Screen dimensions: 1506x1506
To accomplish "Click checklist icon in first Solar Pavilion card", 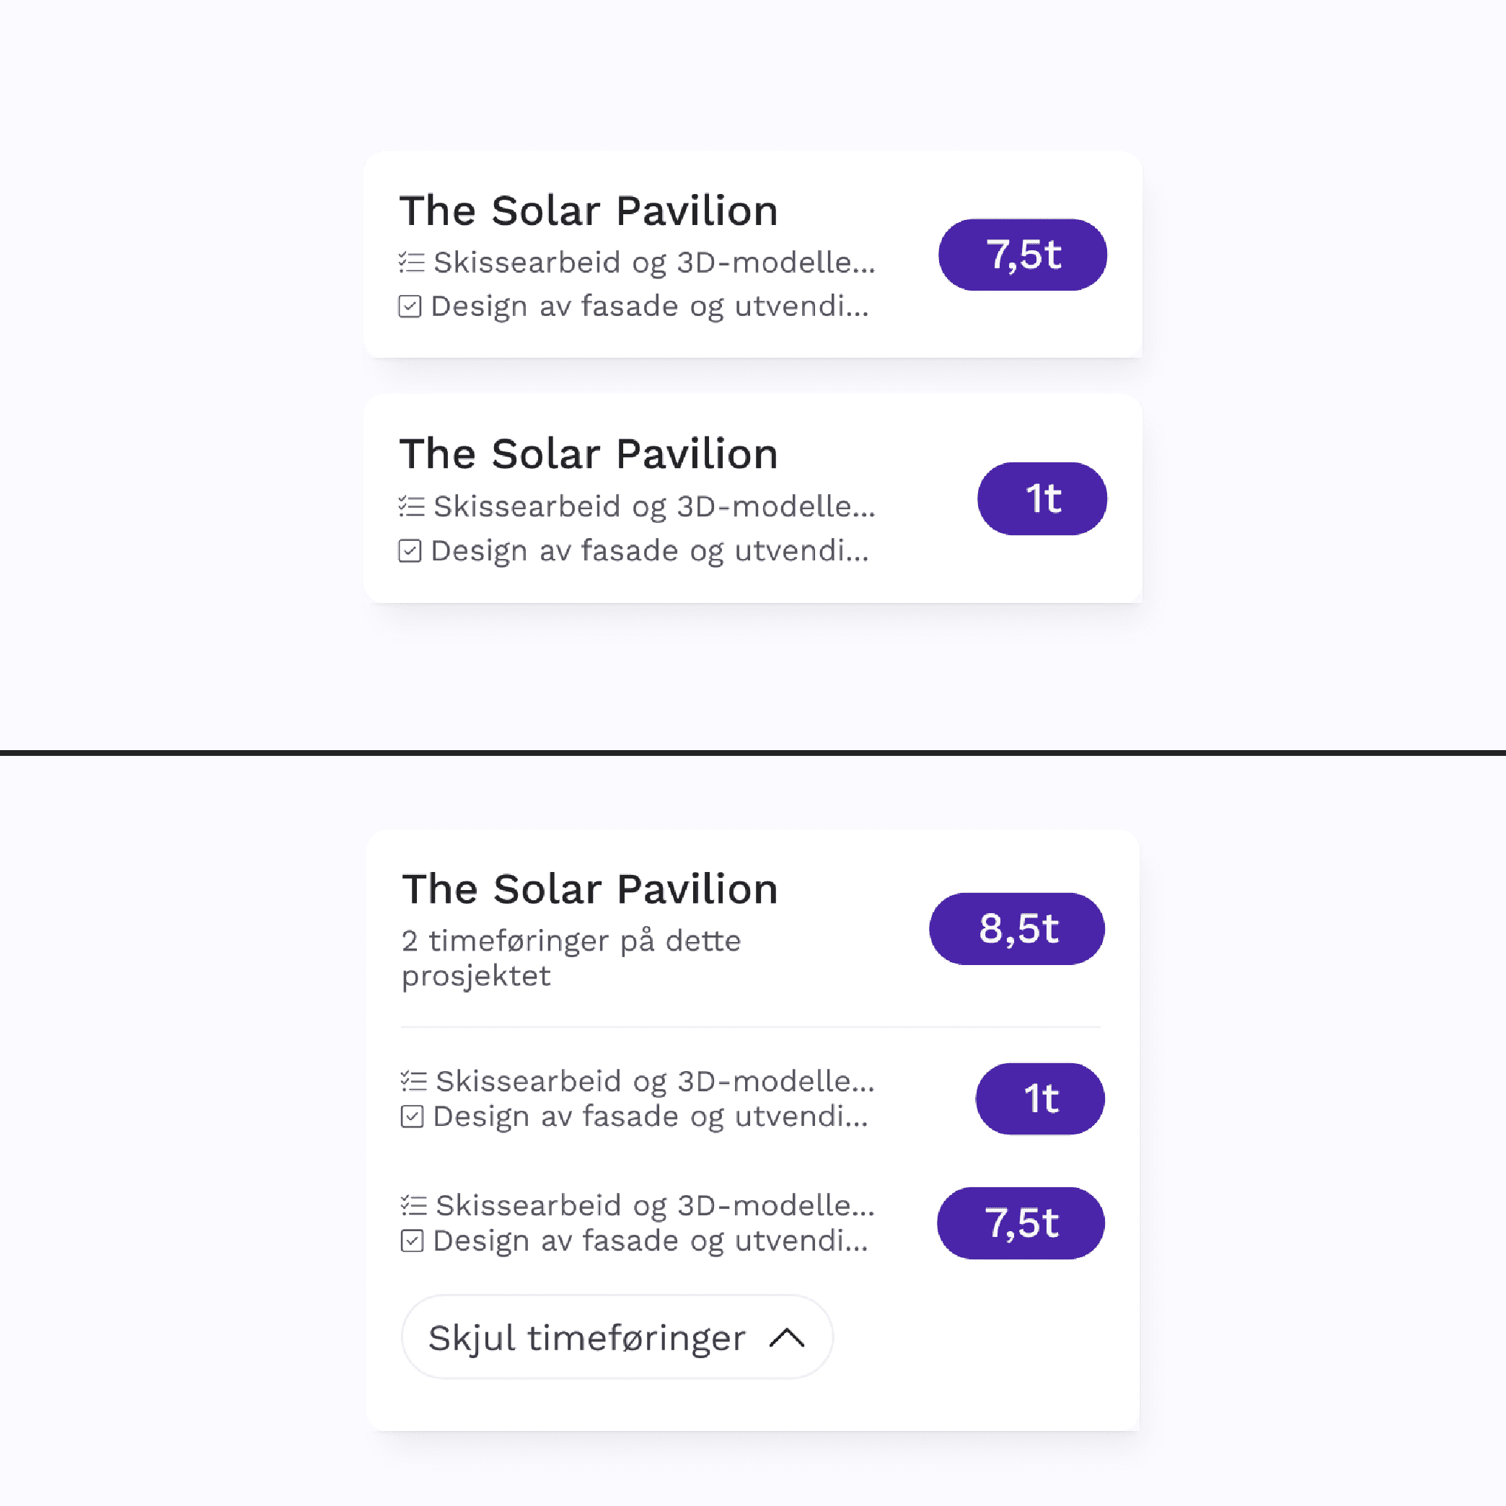I will 411,262.
